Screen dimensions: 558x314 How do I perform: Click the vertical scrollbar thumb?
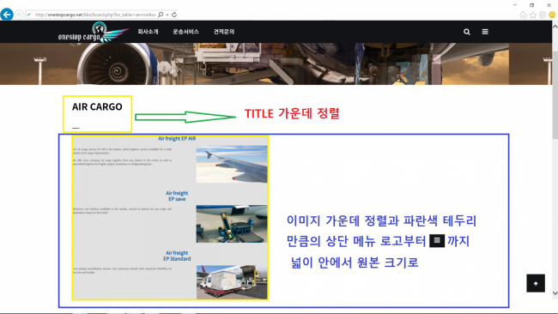pyautogui.click(x=555, y=94)
